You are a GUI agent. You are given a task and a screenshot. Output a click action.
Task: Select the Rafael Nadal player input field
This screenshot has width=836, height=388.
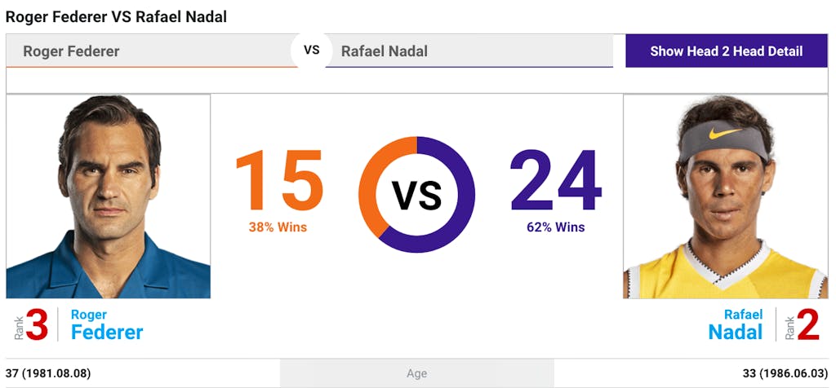469,51
